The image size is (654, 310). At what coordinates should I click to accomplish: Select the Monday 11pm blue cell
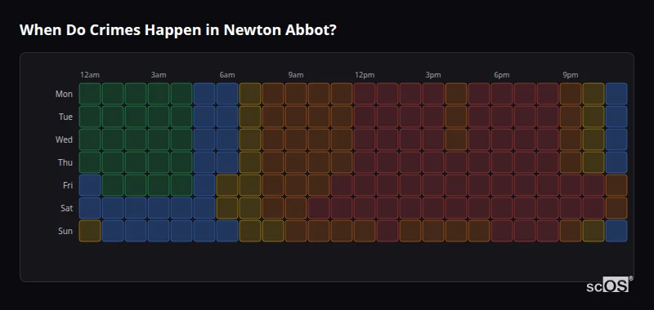tap(616, 94)
